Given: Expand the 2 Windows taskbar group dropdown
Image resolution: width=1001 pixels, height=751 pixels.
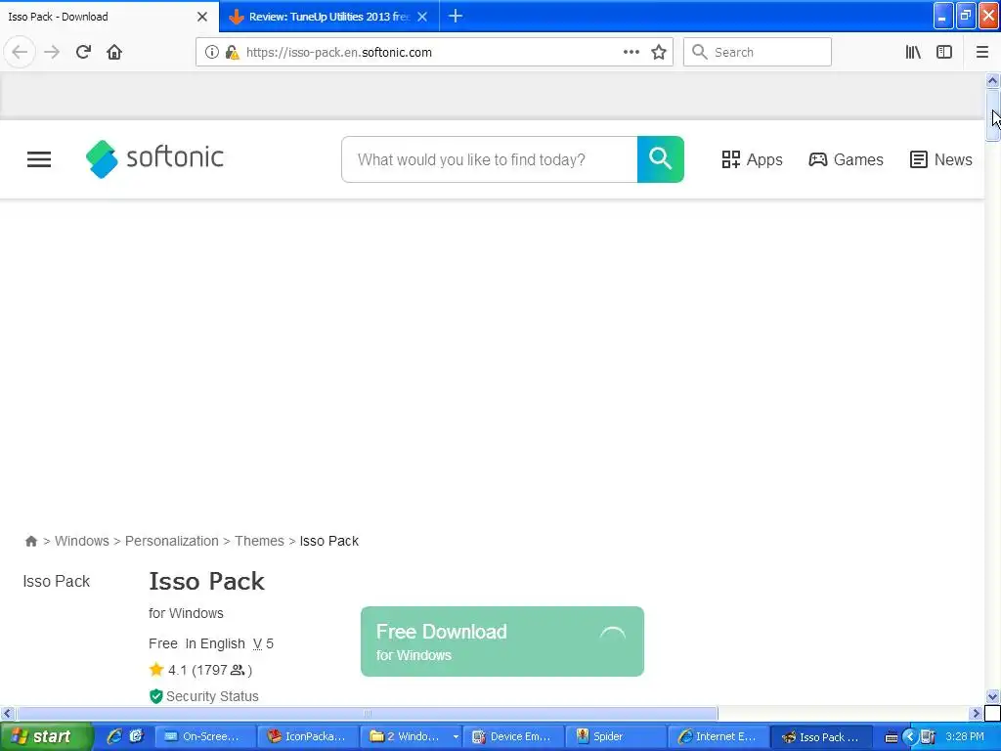Looking at the screenshot, I should [x=456, y=737].
